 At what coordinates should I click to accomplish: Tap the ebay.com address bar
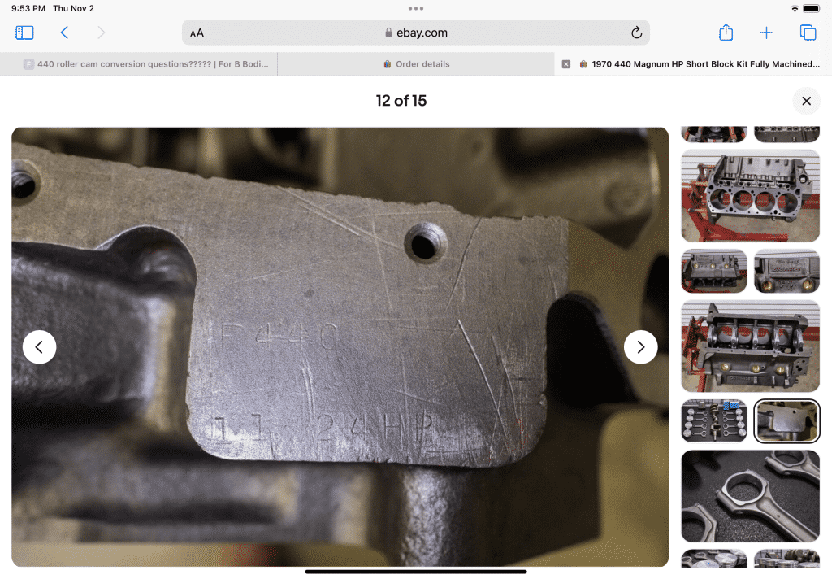(415, 33)
